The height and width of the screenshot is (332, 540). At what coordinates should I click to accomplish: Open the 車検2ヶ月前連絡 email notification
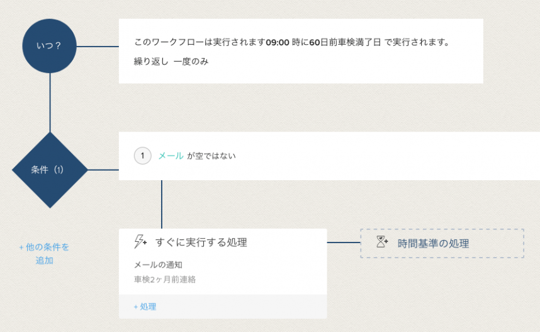point(165,279)
